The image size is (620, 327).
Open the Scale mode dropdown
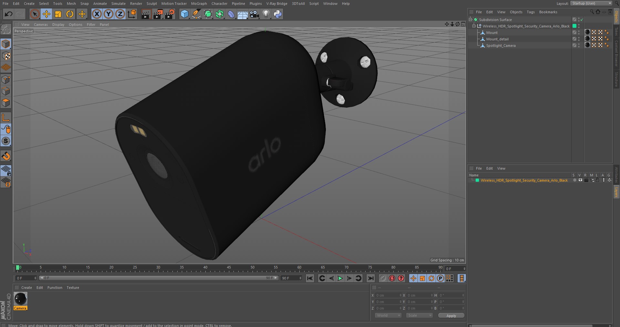[419, 315]
